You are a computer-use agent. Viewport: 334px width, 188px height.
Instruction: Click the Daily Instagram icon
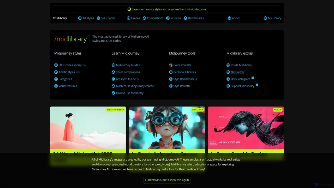click(228, 79)
